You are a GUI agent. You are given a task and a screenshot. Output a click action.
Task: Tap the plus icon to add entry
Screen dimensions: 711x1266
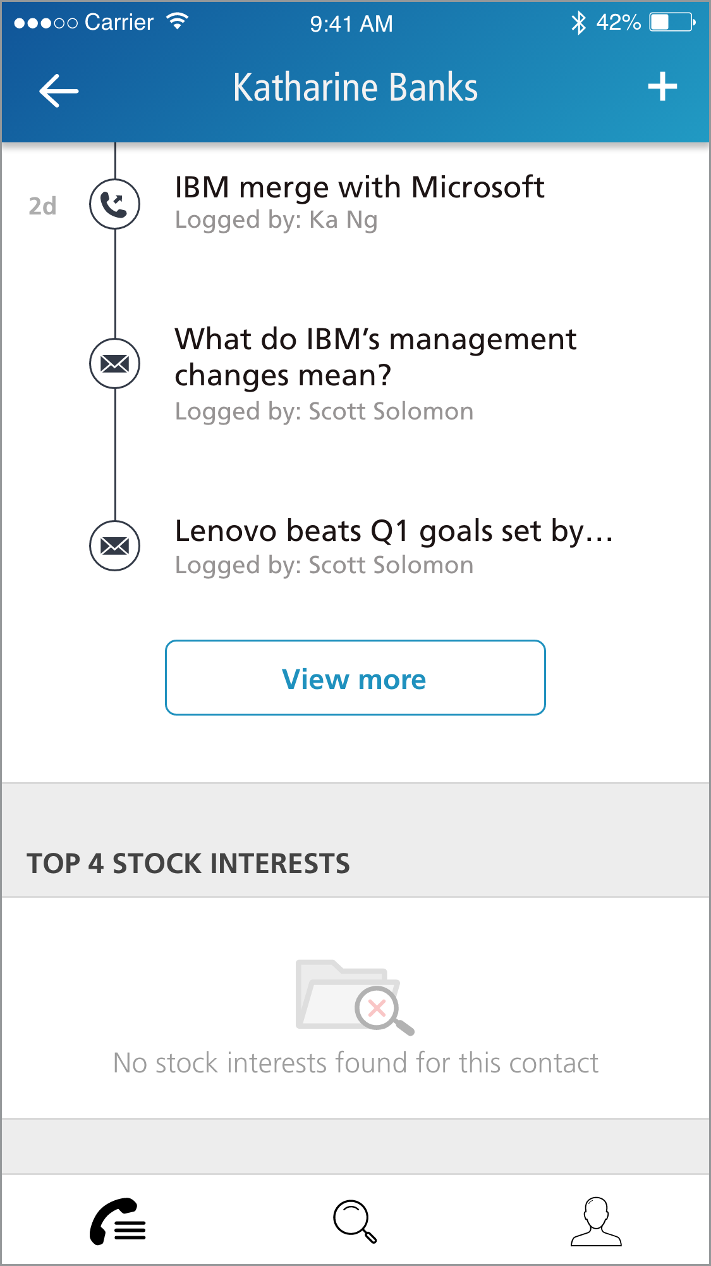(x=662, y=87)
